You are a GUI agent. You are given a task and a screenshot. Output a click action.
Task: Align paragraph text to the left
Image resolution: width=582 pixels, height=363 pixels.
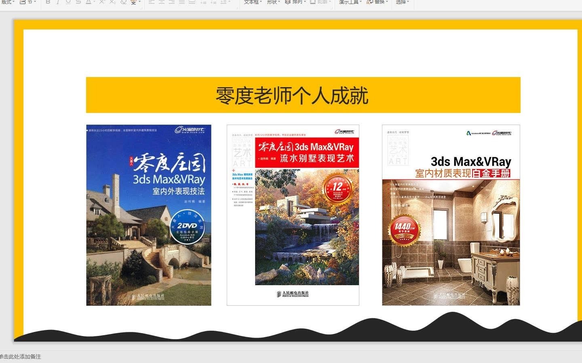coord(151,2)
